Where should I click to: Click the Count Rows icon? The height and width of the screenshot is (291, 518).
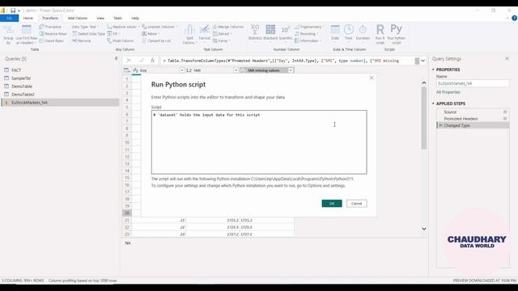tap(41, 41)
